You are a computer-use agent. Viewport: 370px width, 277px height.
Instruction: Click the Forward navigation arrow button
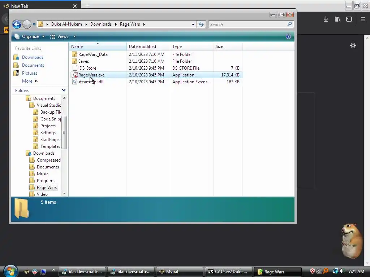coord(27,24)
